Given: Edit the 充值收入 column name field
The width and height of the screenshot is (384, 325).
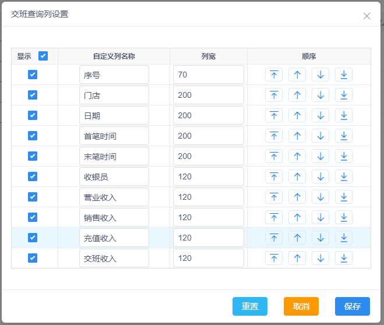Looking at the screenshot, I should coord(114,238).
